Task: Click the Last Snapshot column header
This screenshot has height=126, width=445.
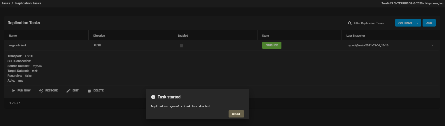Action: tap(355, 36)
